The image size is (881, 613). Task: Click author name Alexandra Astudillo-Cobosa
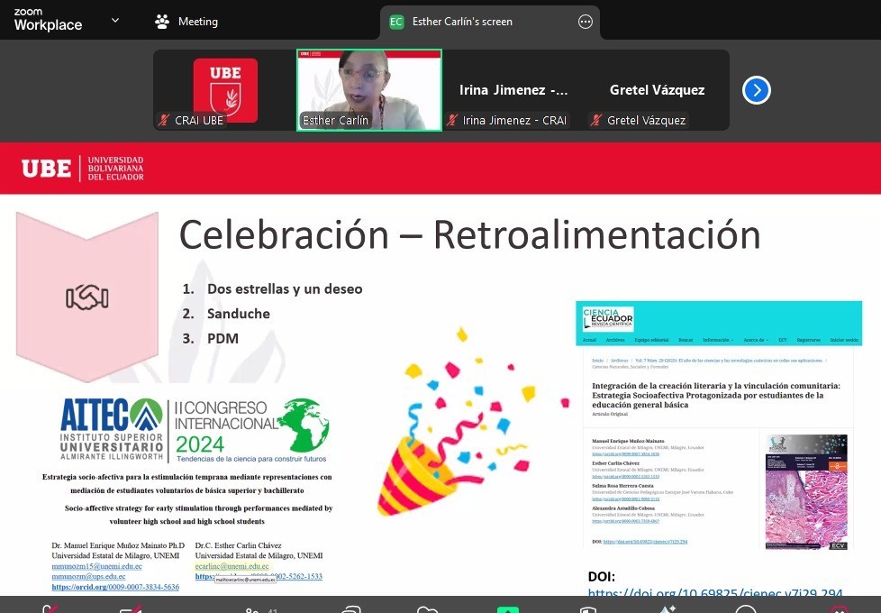point(623,508)
